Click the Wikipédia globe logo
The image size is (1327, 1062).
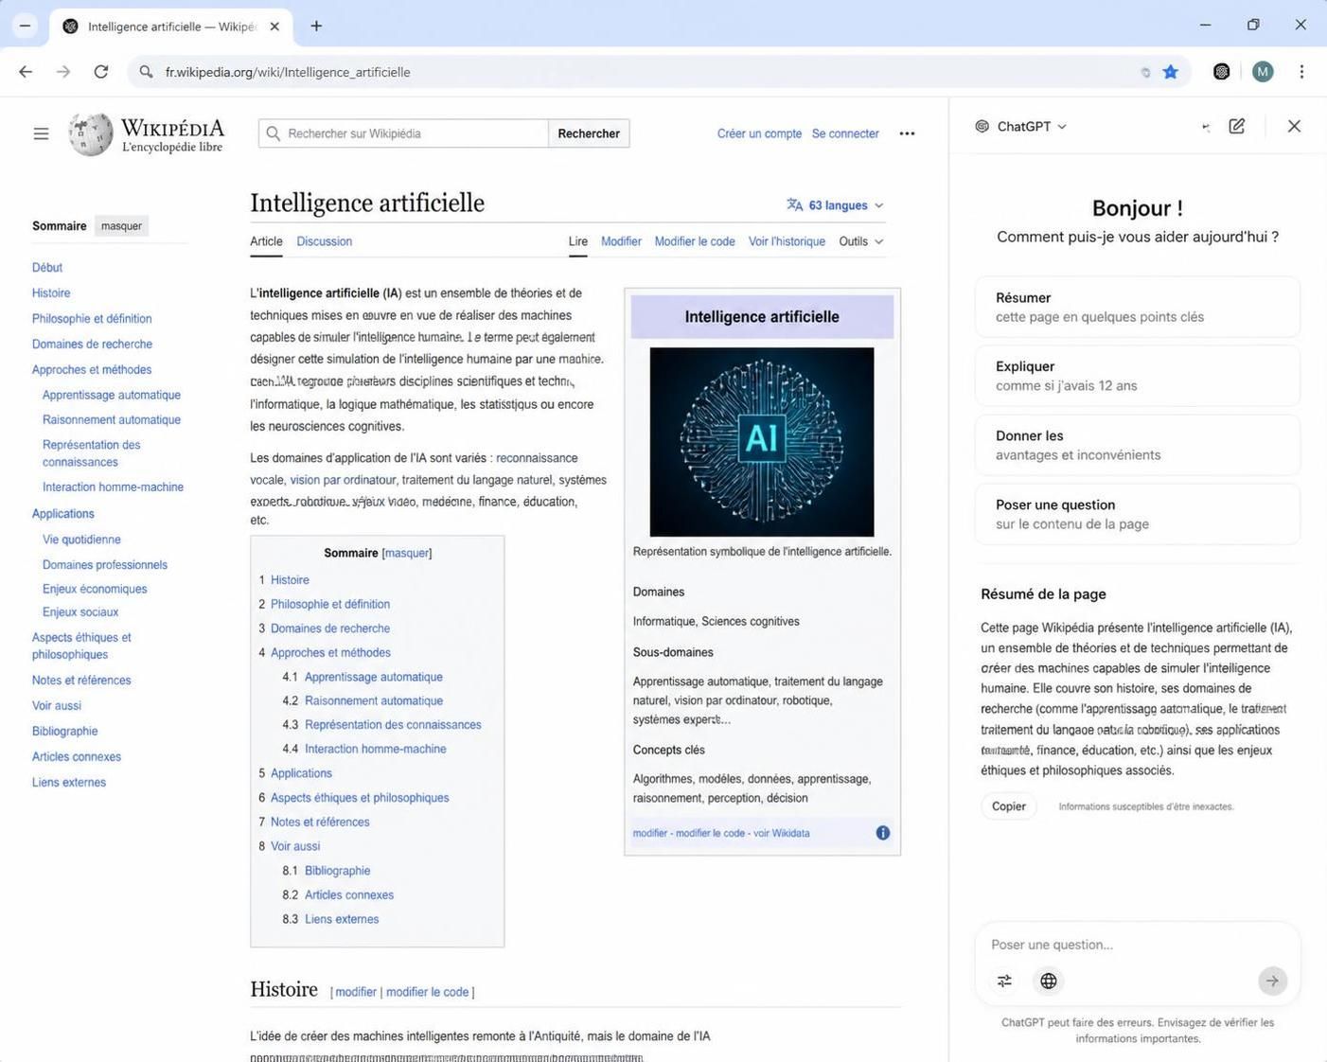(x=91, y=134)
